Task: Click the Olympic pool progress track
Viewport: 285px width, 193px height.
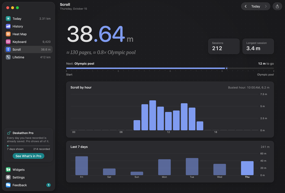Action: point(170,68)
